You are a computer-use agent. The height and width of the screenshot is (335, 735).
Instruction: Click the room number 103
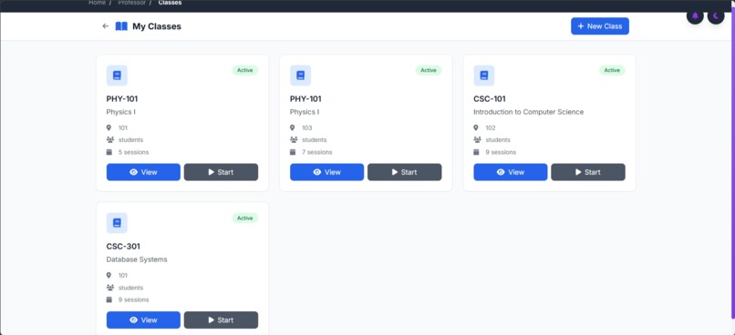pos(307,127)
